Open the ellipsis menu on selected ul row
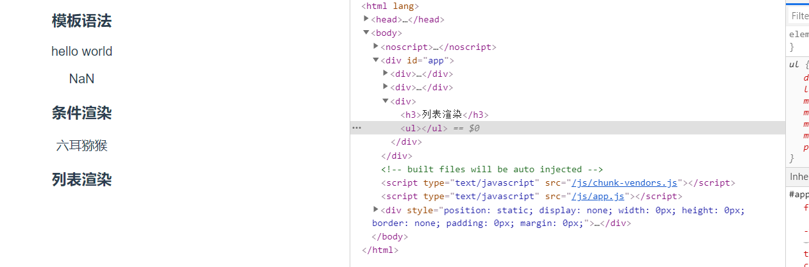Screen dimensions: 809x267 [357, 128]
